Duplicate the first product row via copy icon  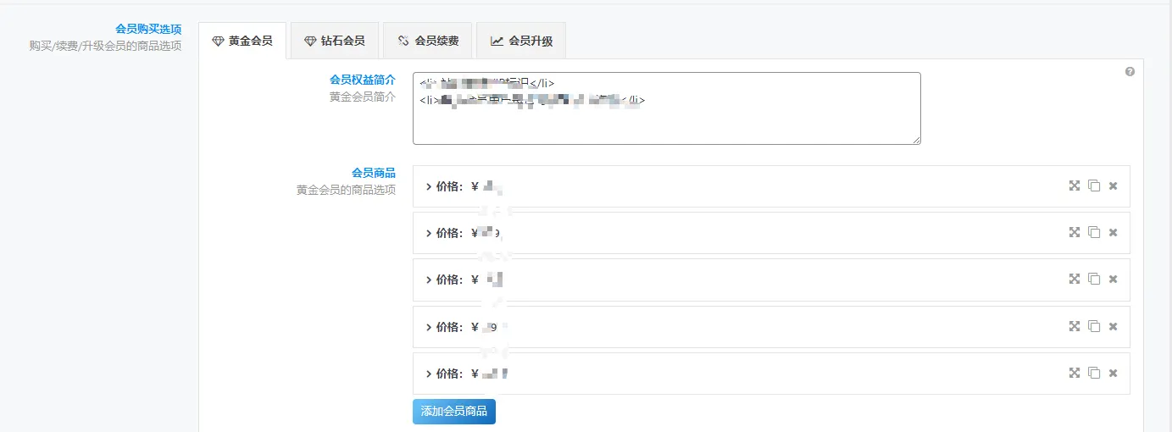[1094, 186]
